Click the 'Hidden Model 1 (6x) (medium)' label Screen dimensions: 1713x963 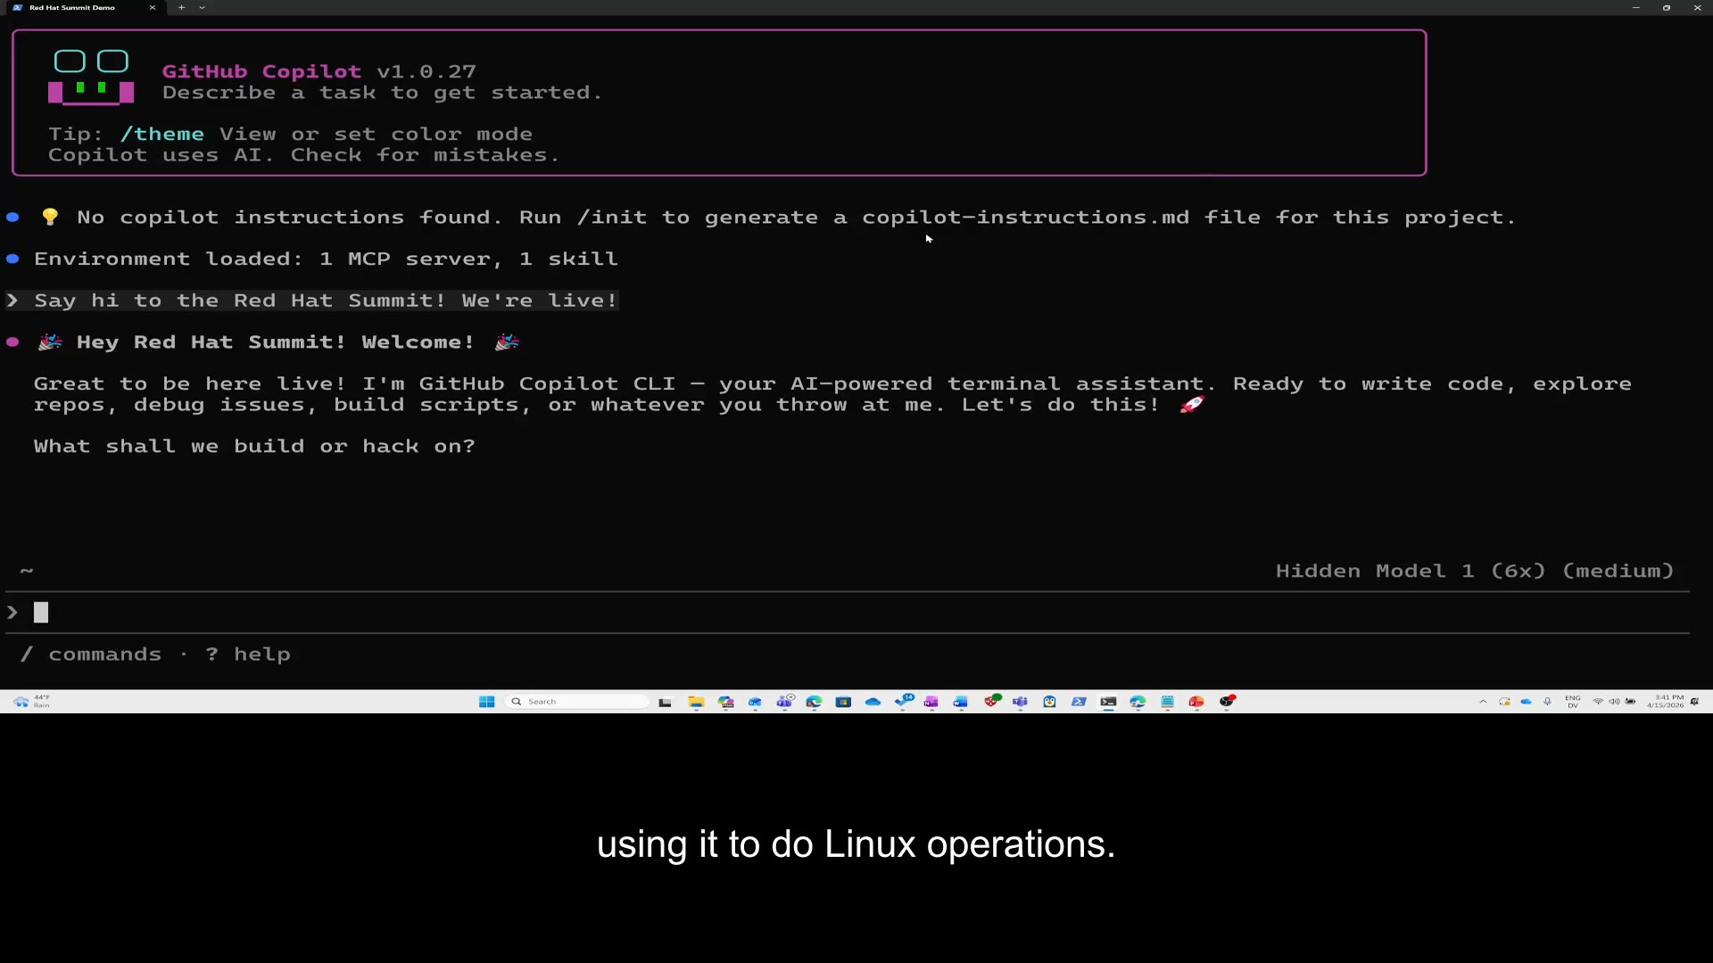tap(1475, 571)
